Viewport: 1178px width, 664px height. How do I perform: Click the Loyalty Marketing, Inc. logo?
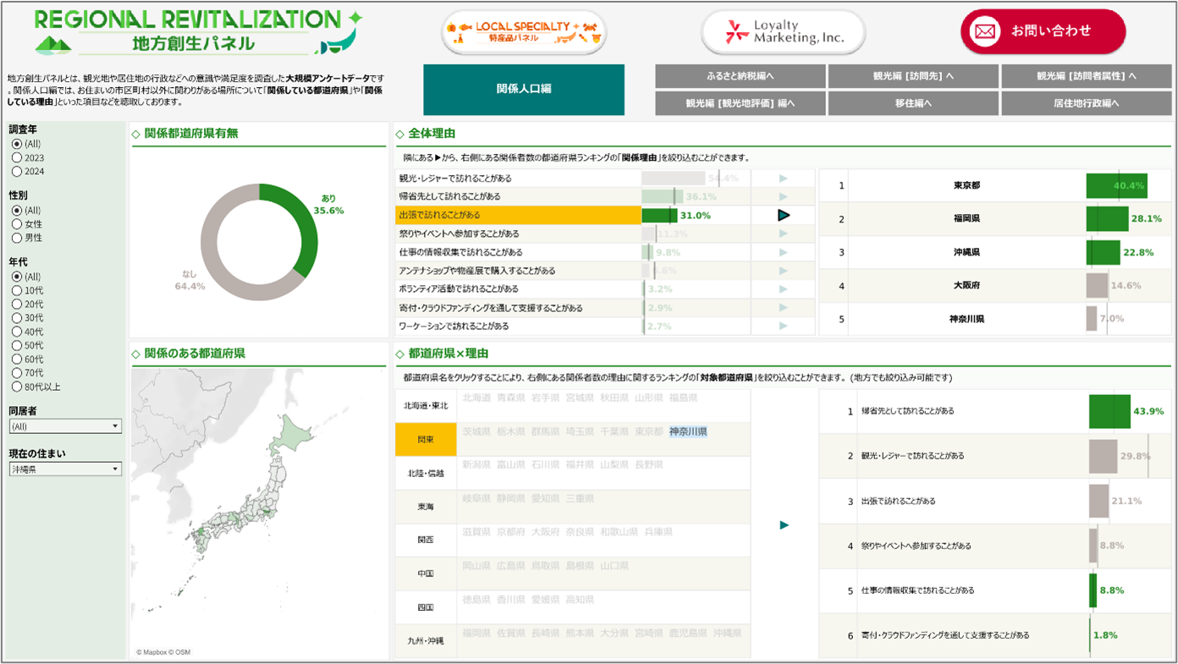tap(784, 32)
